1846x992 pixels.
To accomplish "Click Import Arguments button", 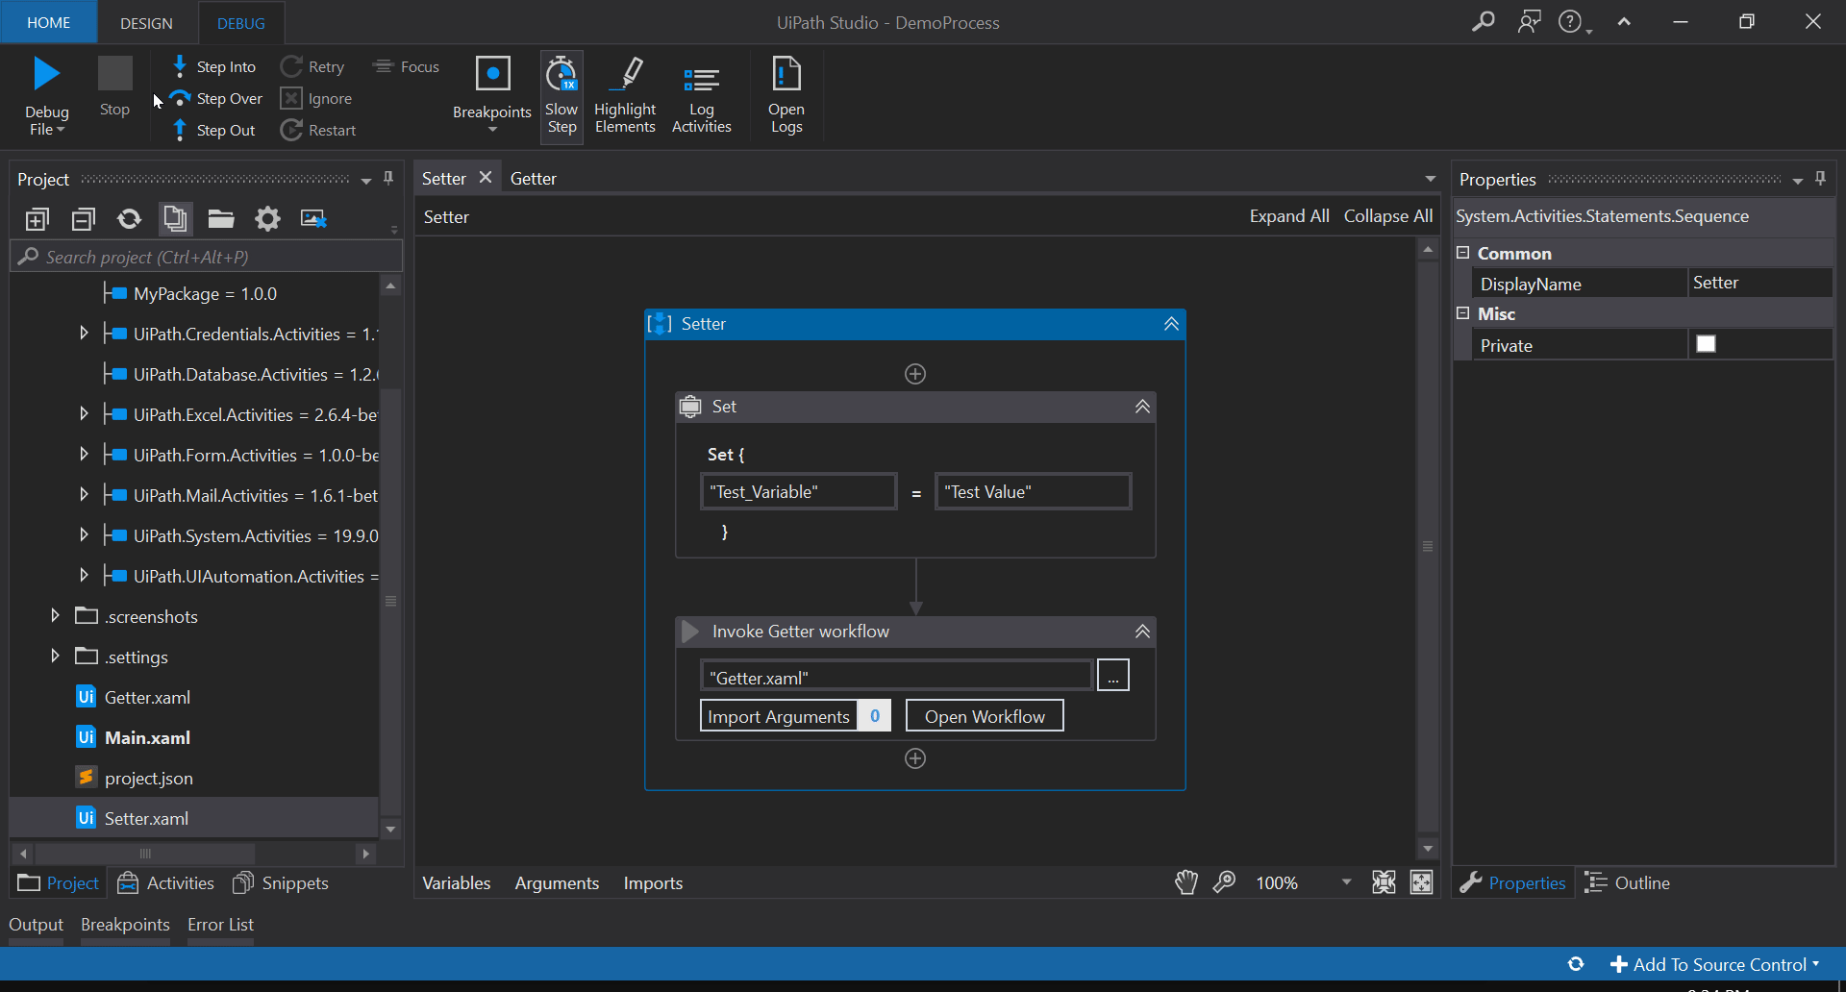I will click(779, 716).
